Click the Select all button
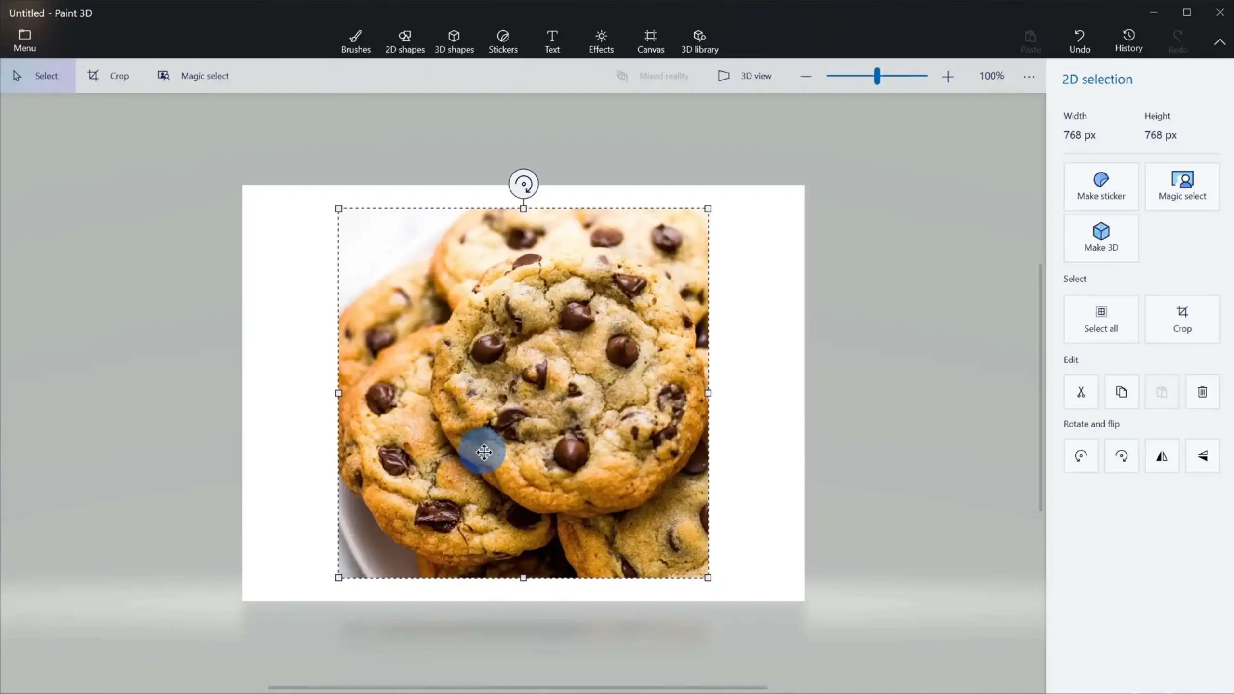 click(x=1101, y=319)
